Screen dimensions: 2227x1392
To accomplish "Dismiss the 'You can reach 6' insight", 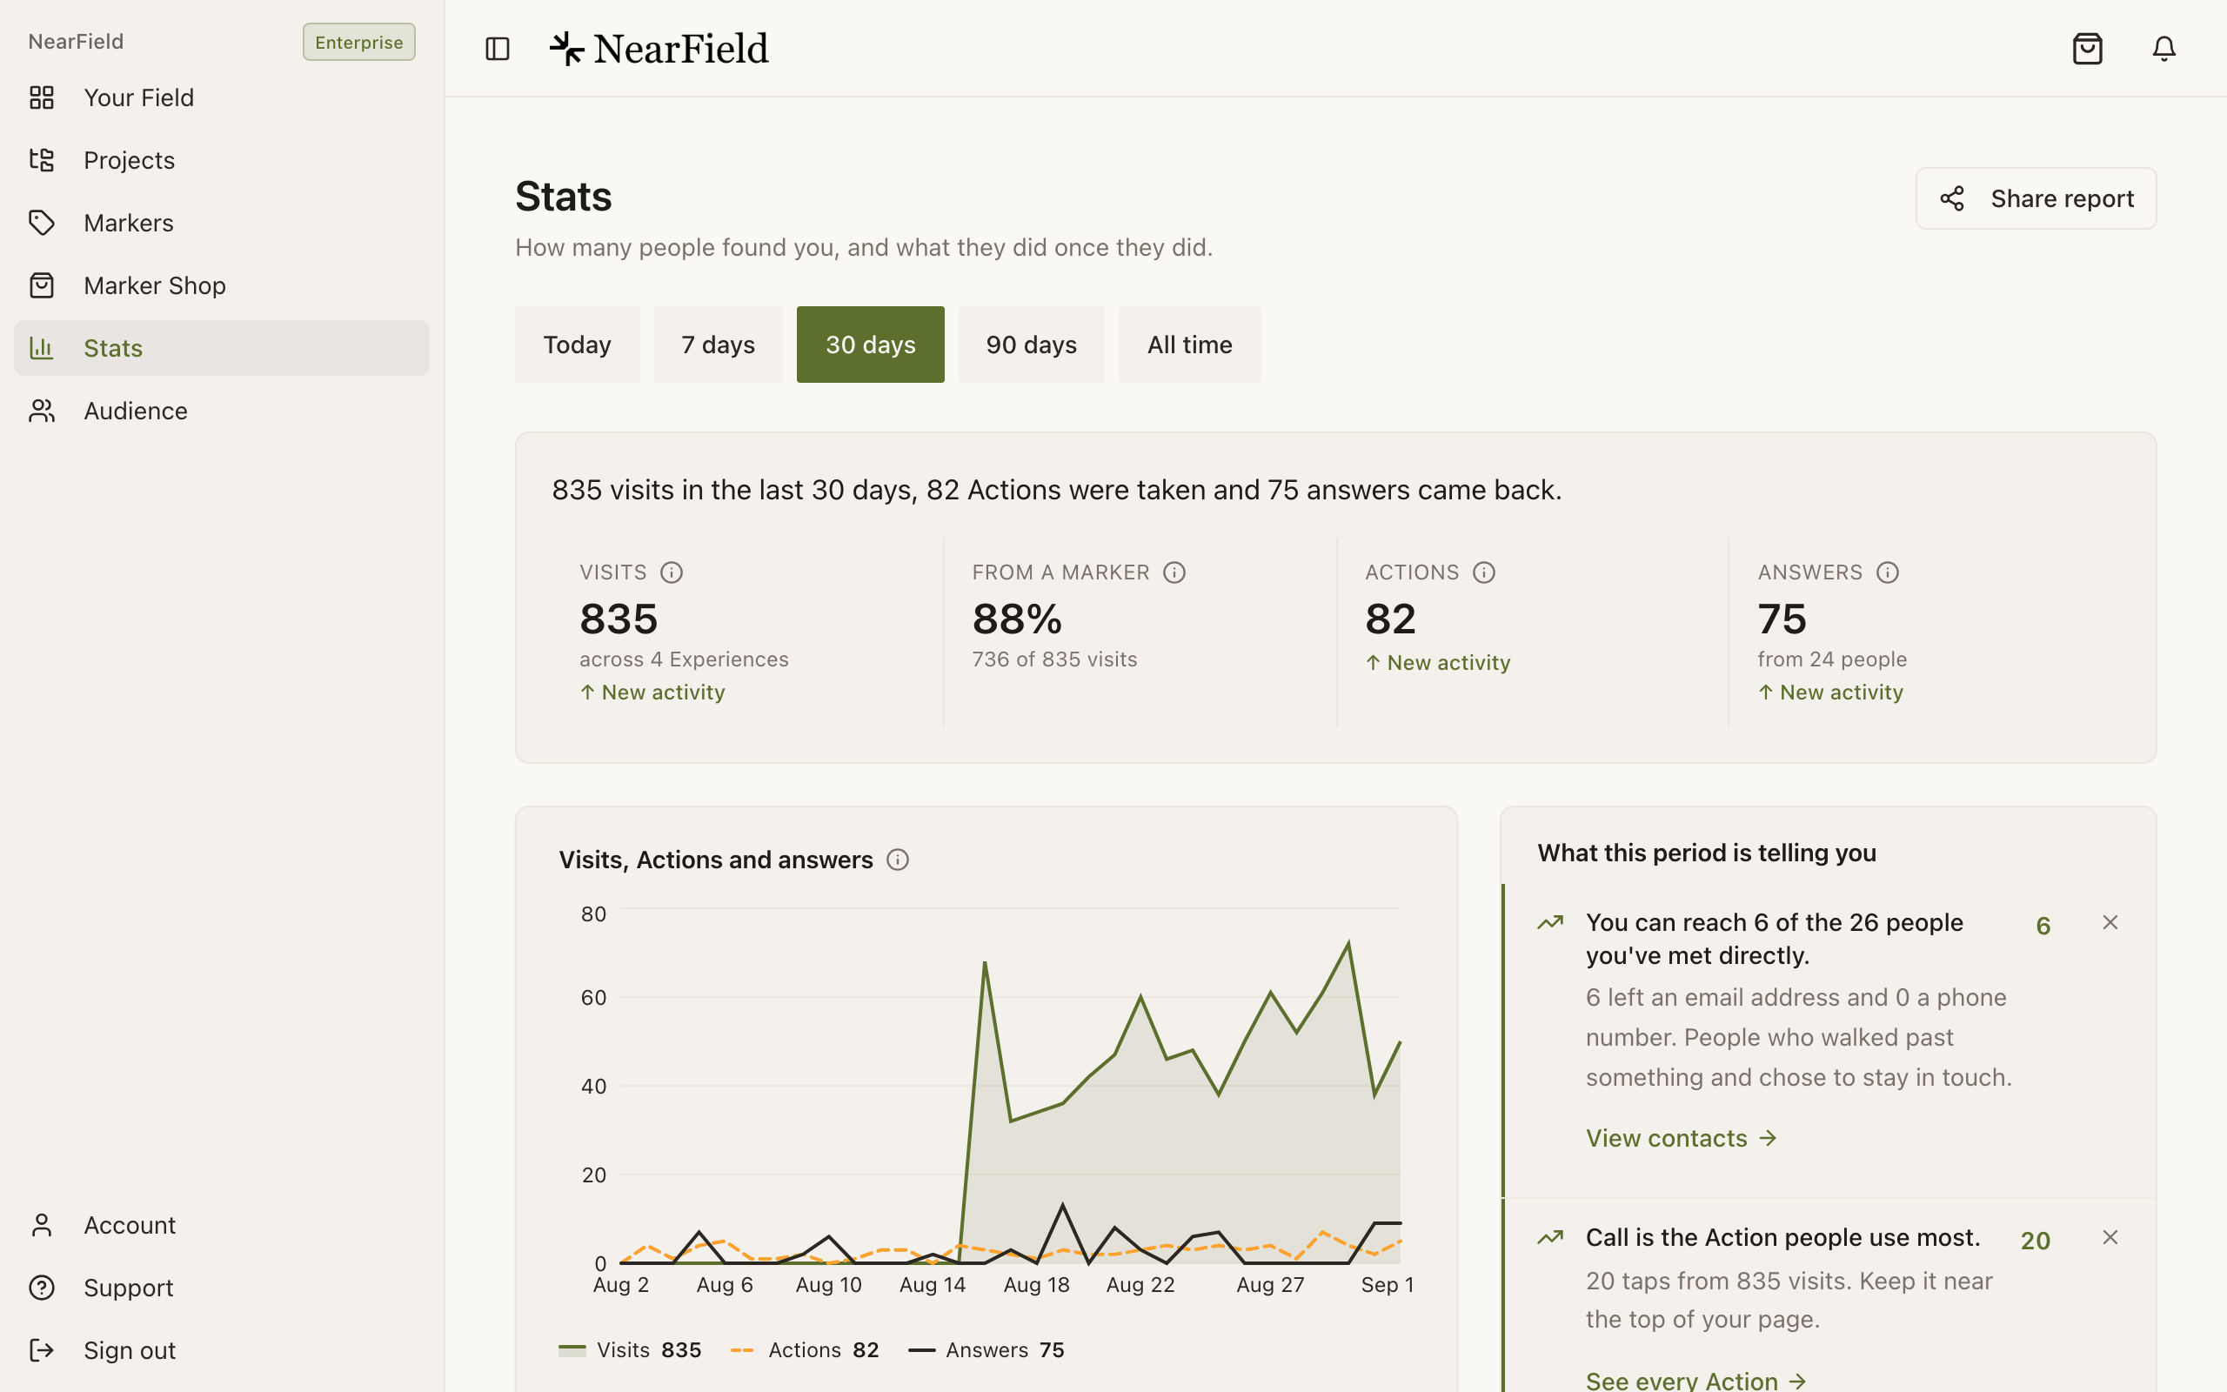I will coord(2110,922).
